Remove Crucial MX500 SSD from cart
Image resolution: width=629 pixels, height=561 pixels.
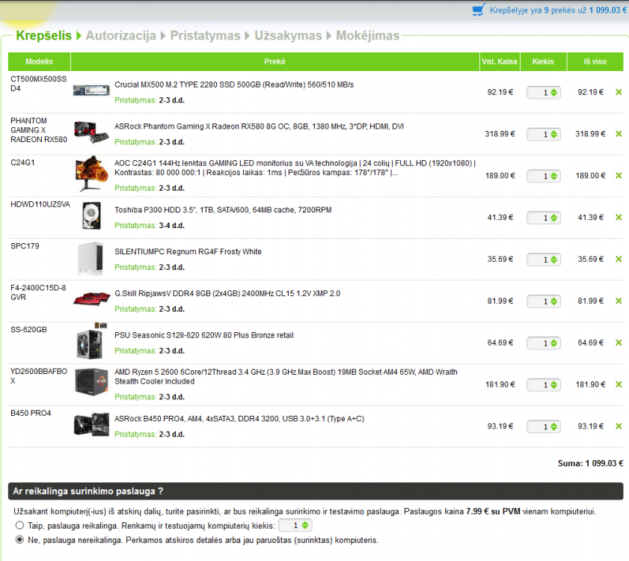pos(619,92)
